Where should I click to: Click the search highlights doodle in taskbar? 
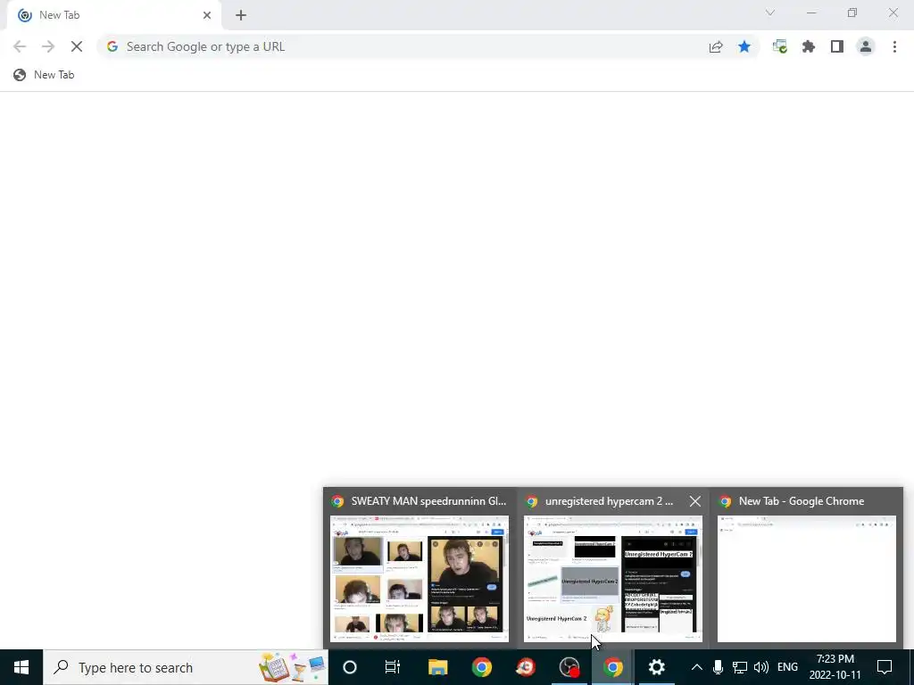[293, 667]
